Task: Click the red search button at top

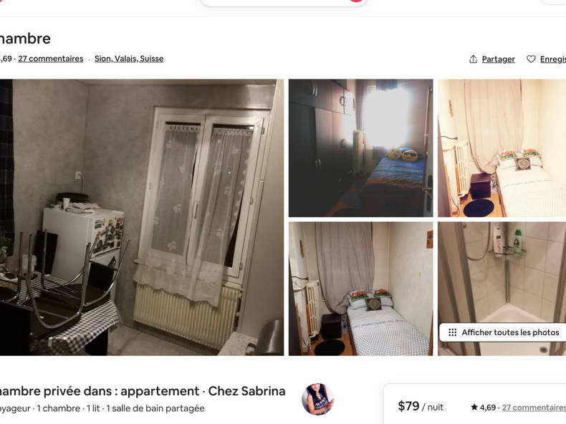Action: pos(356,1)
